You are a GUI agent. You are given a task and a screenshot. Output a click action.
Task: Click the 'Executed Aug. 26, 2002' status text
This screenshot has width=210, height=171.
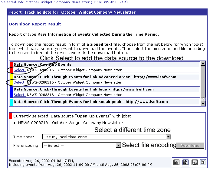tap(41, 161)
